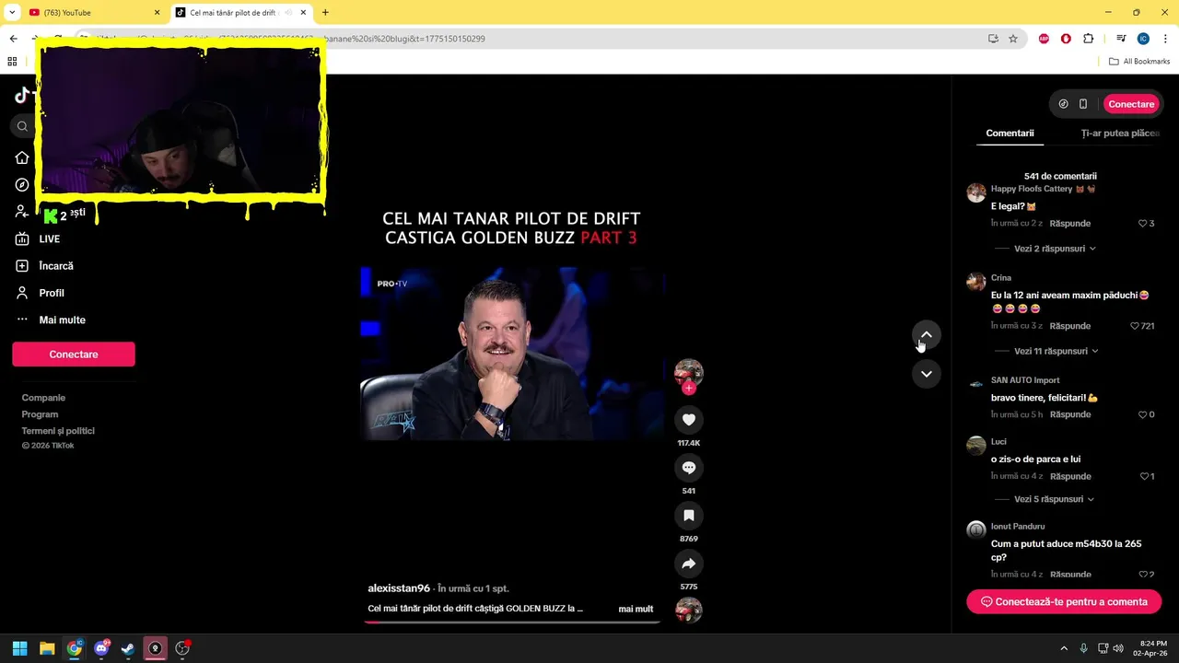Bookmark page with star icon
The width and height of the screenshot is (1179, 663).
(x=1013, y=39)
